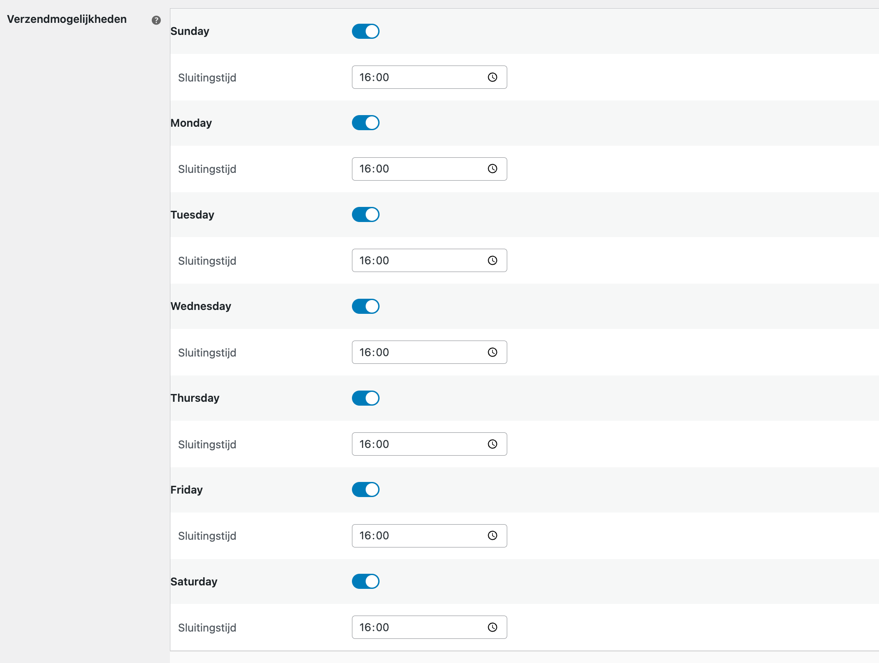Disable the Sunday shipping toggle

365,31
